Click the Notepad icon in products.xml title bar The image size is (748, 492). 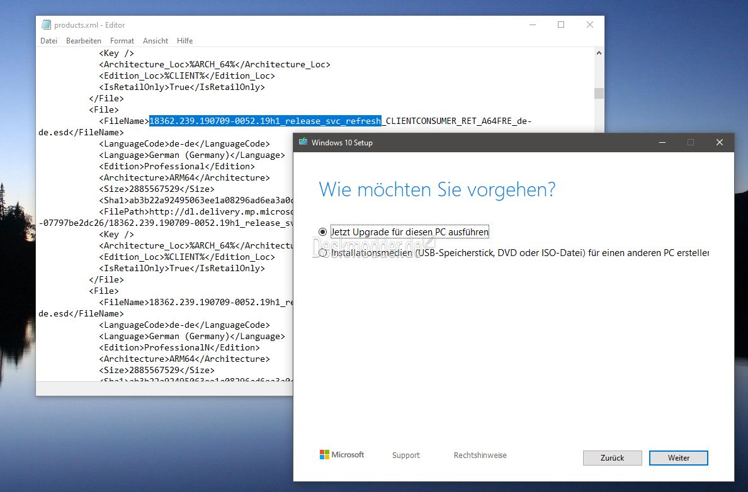point(46,25)
